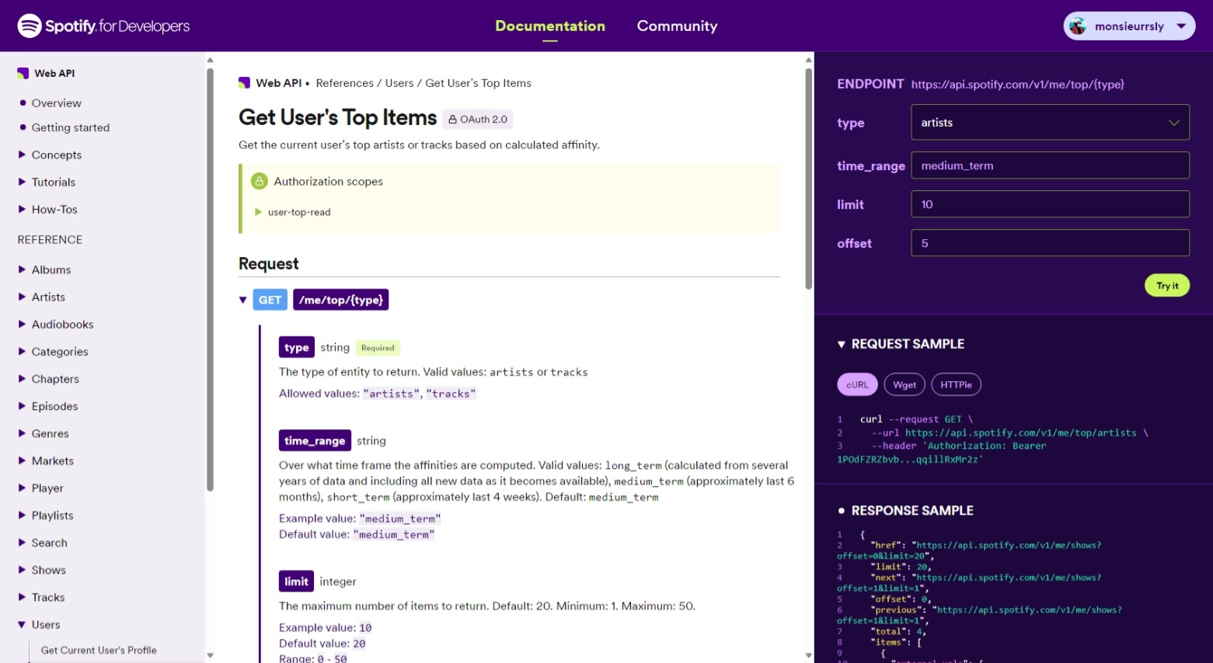Collapse the GET /me/top/{type} request
This screenshot has width=1213, height=663.
pyautogui.click(x=243, y=300)
